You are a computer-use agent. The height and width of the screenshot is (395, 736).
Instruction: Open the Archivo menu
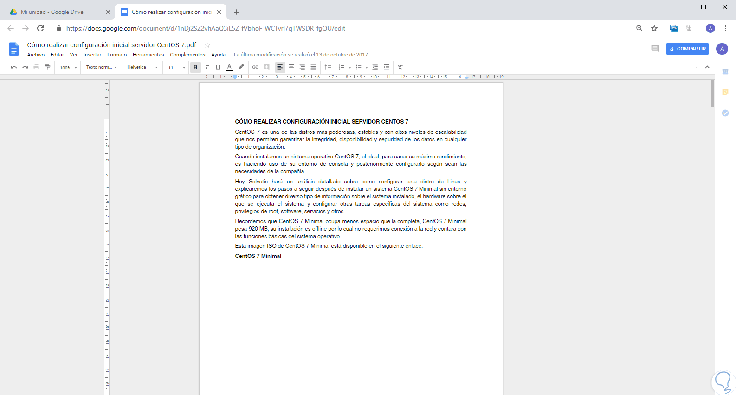tap(36, 55)
